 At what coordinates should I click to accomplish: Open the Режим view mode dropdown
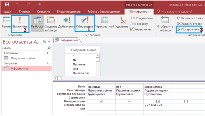click(6, 30)
